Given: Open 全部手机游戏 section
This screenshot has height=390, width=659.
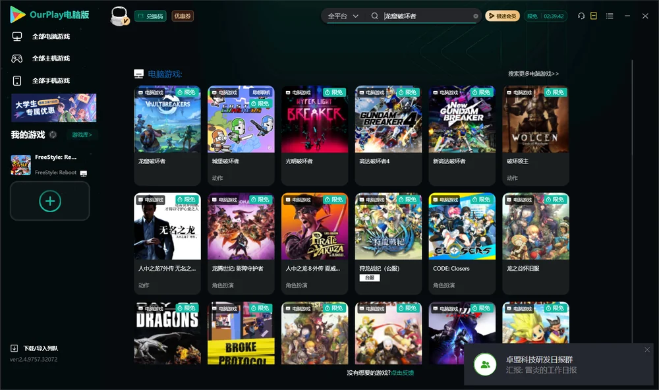Looking at the screenshot, I should [x=51, y=80].
